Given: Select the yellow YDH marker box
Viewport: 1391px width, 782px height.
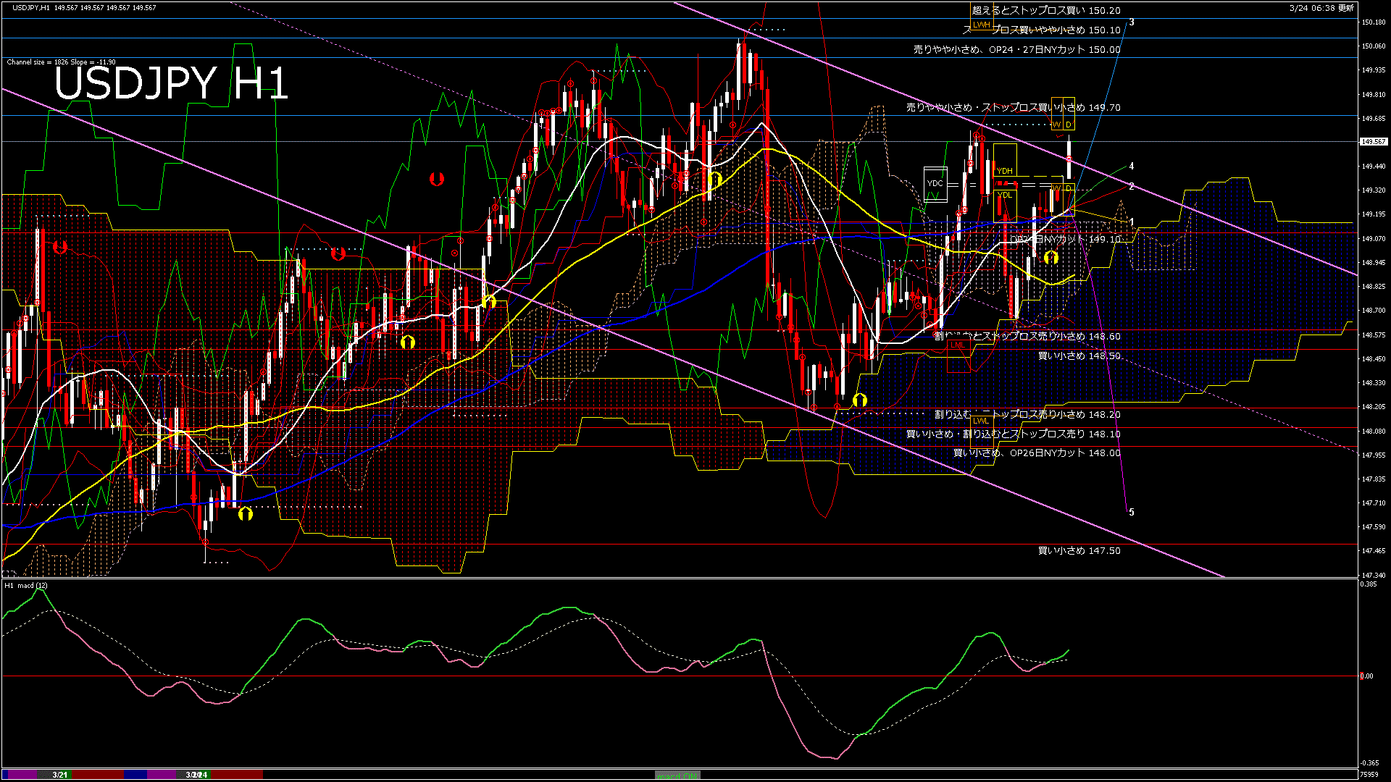Looking at the screenshot, I should 1004,171.
